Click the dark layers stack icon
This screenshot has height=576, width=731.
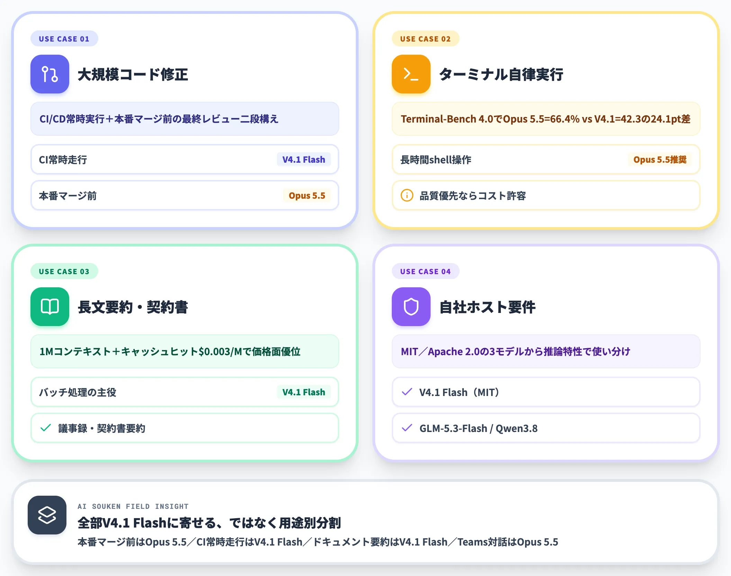pyautogui.click(x=47, y=515)
